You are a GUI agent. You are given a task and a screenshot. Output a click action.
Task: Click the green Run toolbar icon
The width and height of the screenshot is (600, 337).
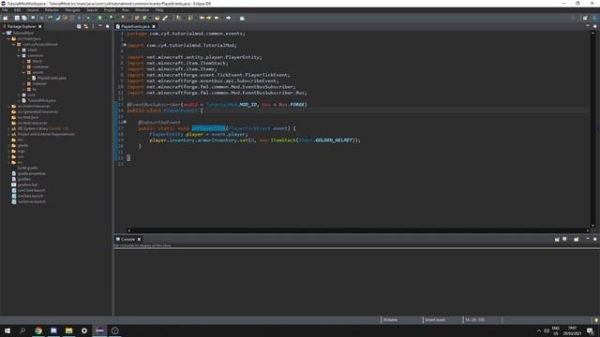tap(100, 18)
